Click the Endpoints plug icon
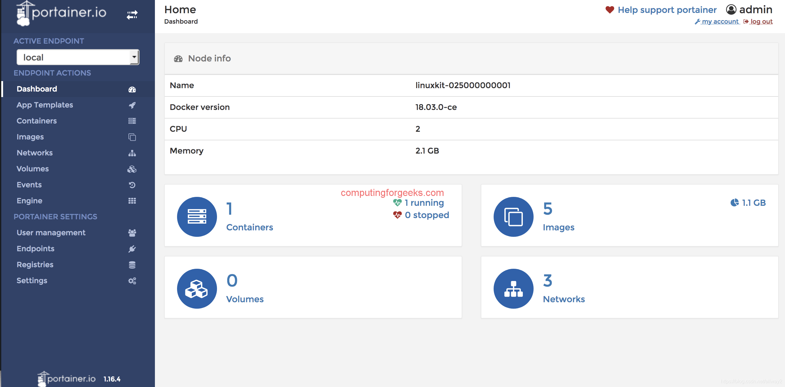Viewport: 785px width, 387px height. click(132, 249)
